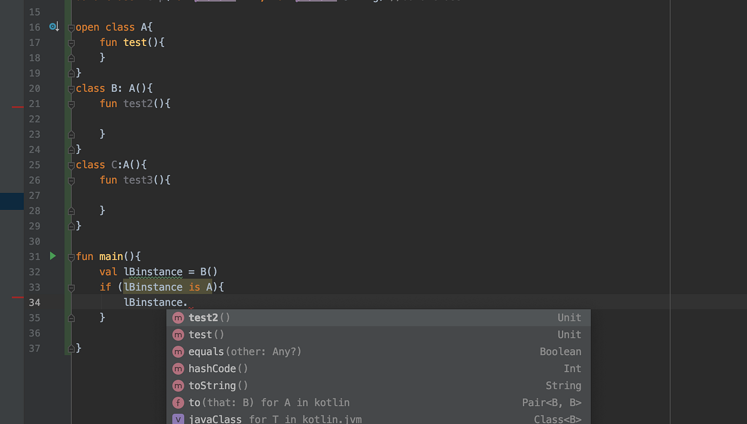Select javaClass property suggestion
Screen dimensions: 747x424
tap(377, 418)
